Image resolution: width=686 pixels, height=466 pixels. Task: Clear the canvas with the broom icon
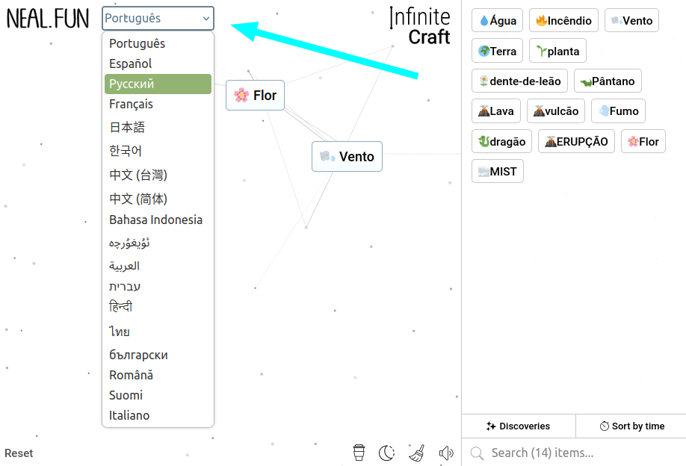pyautogui.click(x=417, y=453)
